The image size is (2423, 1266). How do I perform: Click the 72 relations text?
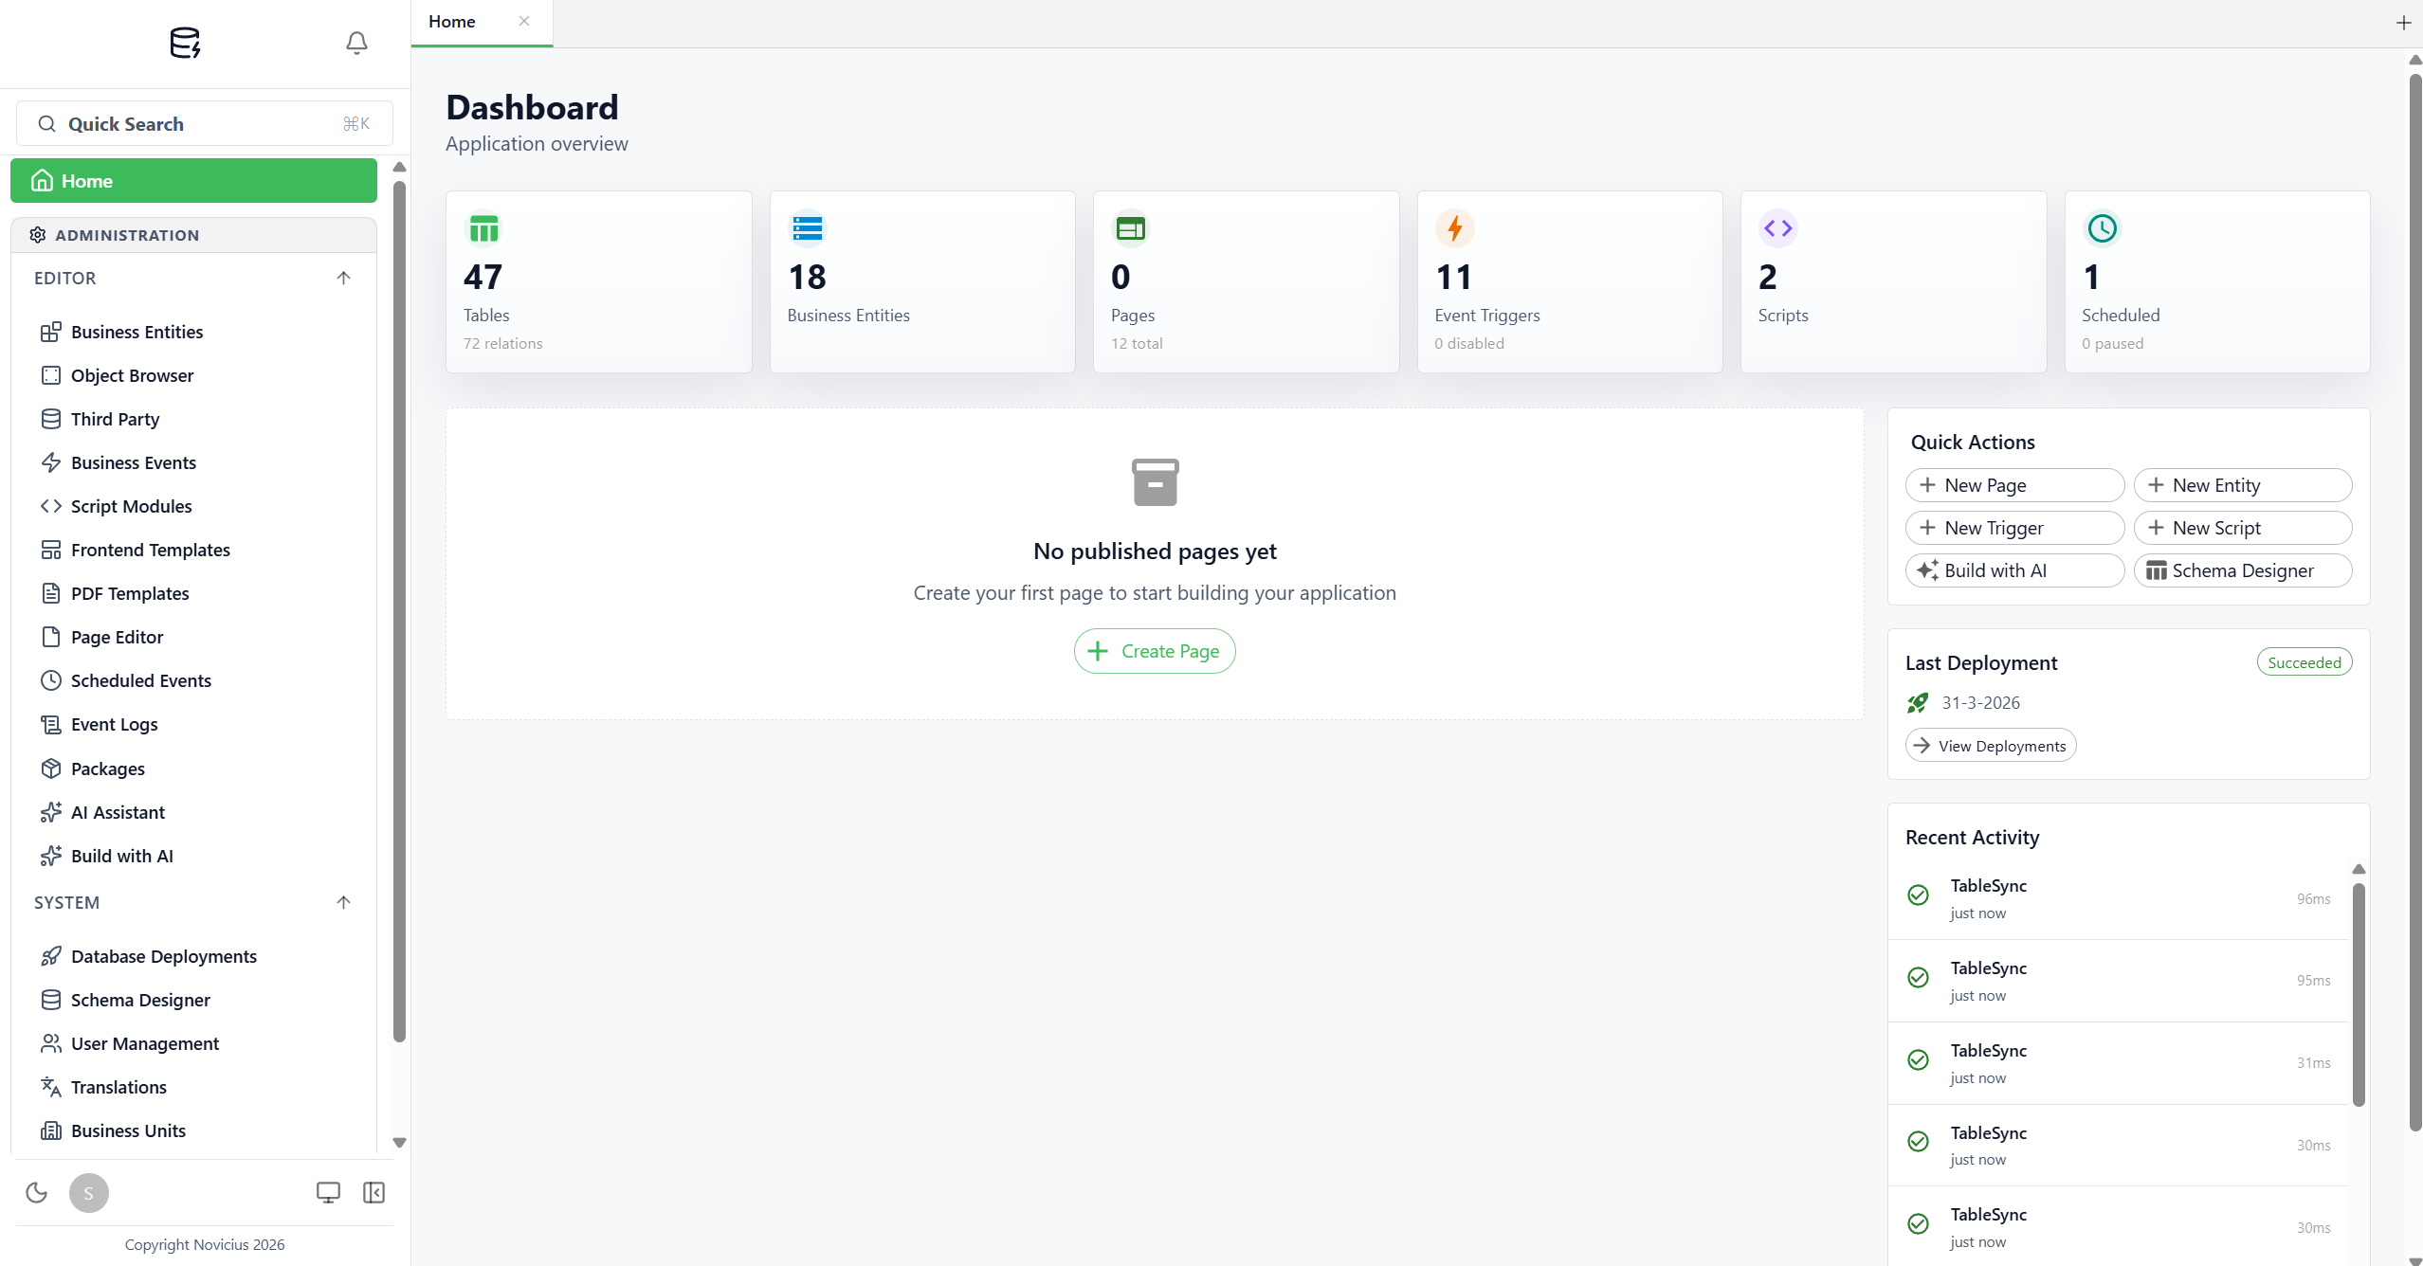pos(502,343)
